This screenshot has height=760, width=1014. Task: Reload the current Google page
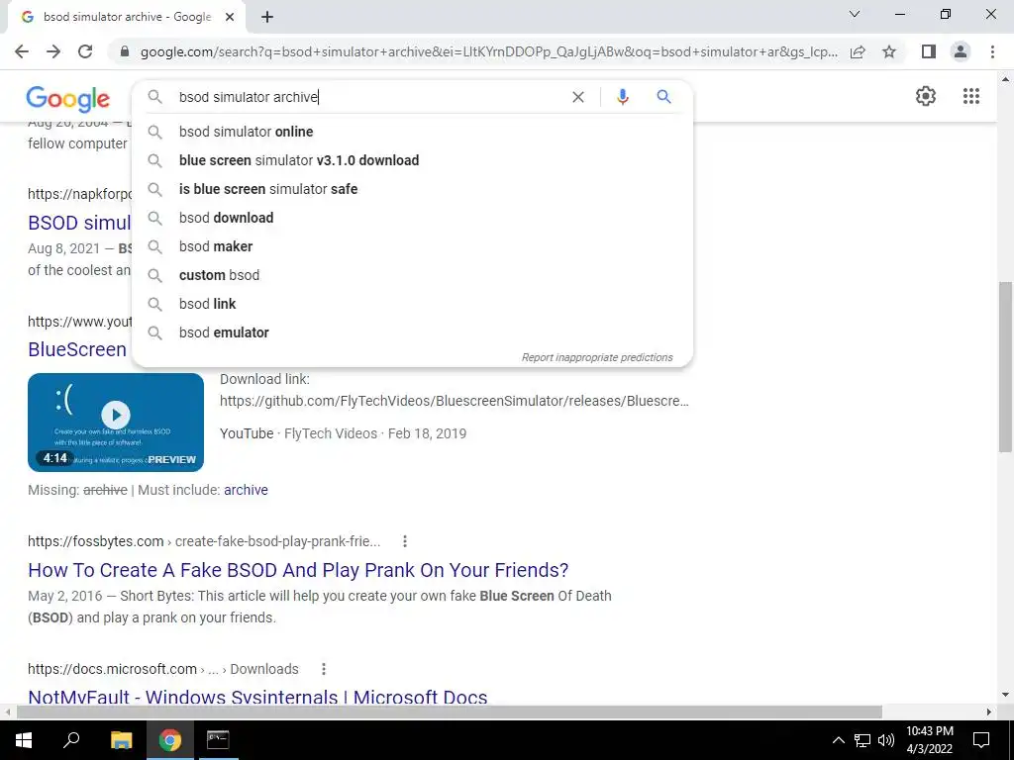pyautogui.click(x=85, y=51)
